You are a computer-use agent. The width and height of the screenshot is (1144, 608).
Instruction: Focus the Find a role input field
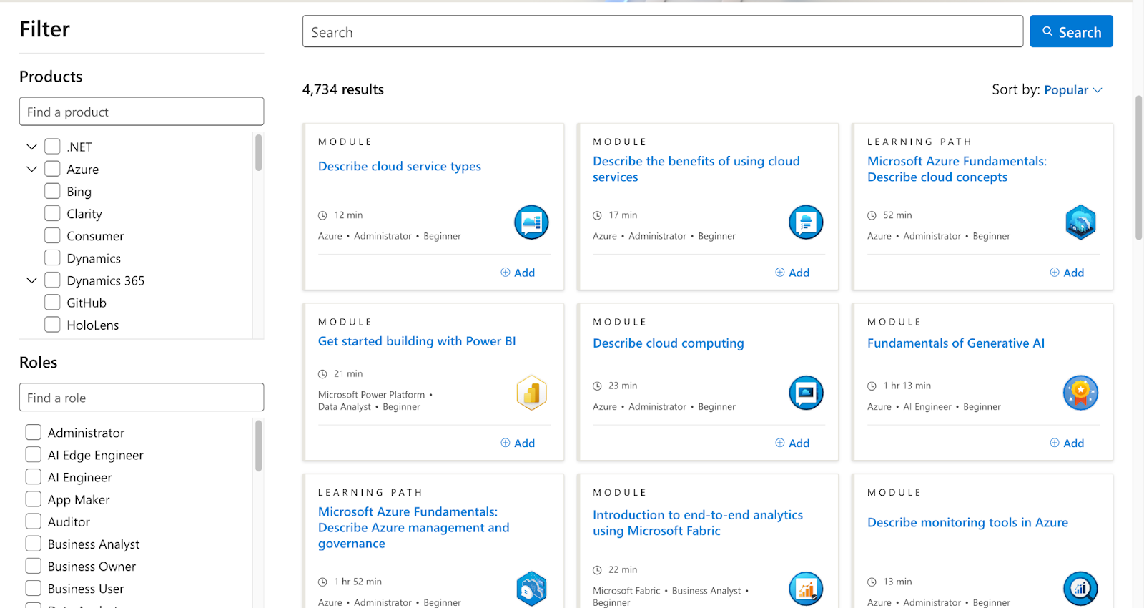coord(142,397)
